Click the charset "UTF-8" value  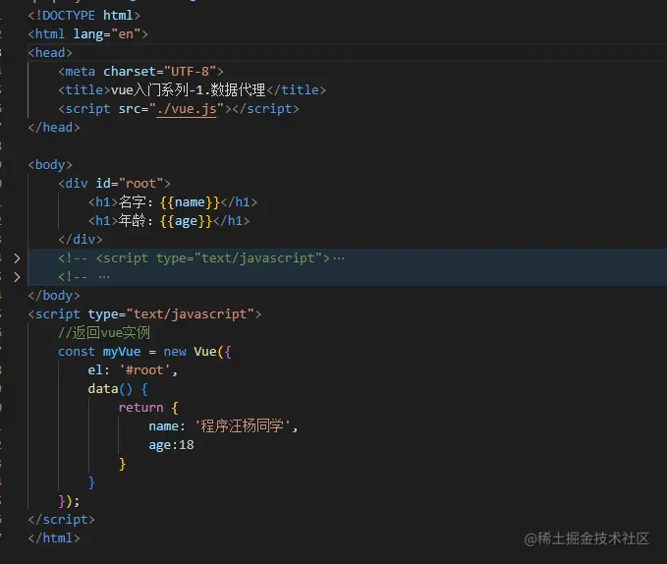coord(191,72)
